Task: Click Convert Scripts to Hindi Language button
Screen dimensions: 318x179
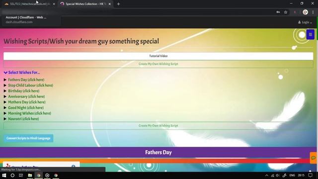Action: coord(28,138)
